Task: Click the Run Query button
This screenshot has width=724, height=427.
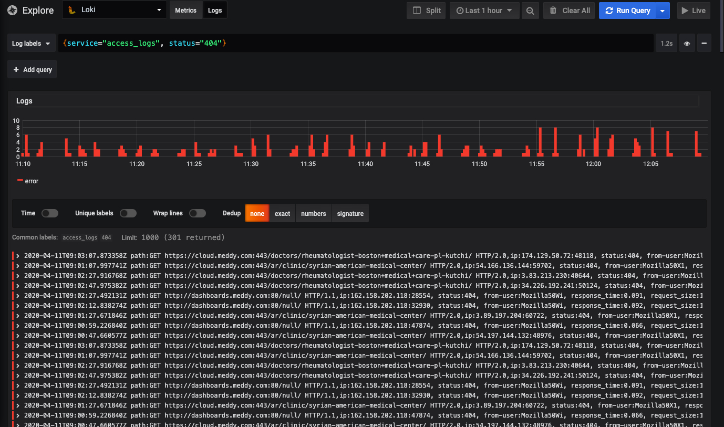Action: [627, 11]
